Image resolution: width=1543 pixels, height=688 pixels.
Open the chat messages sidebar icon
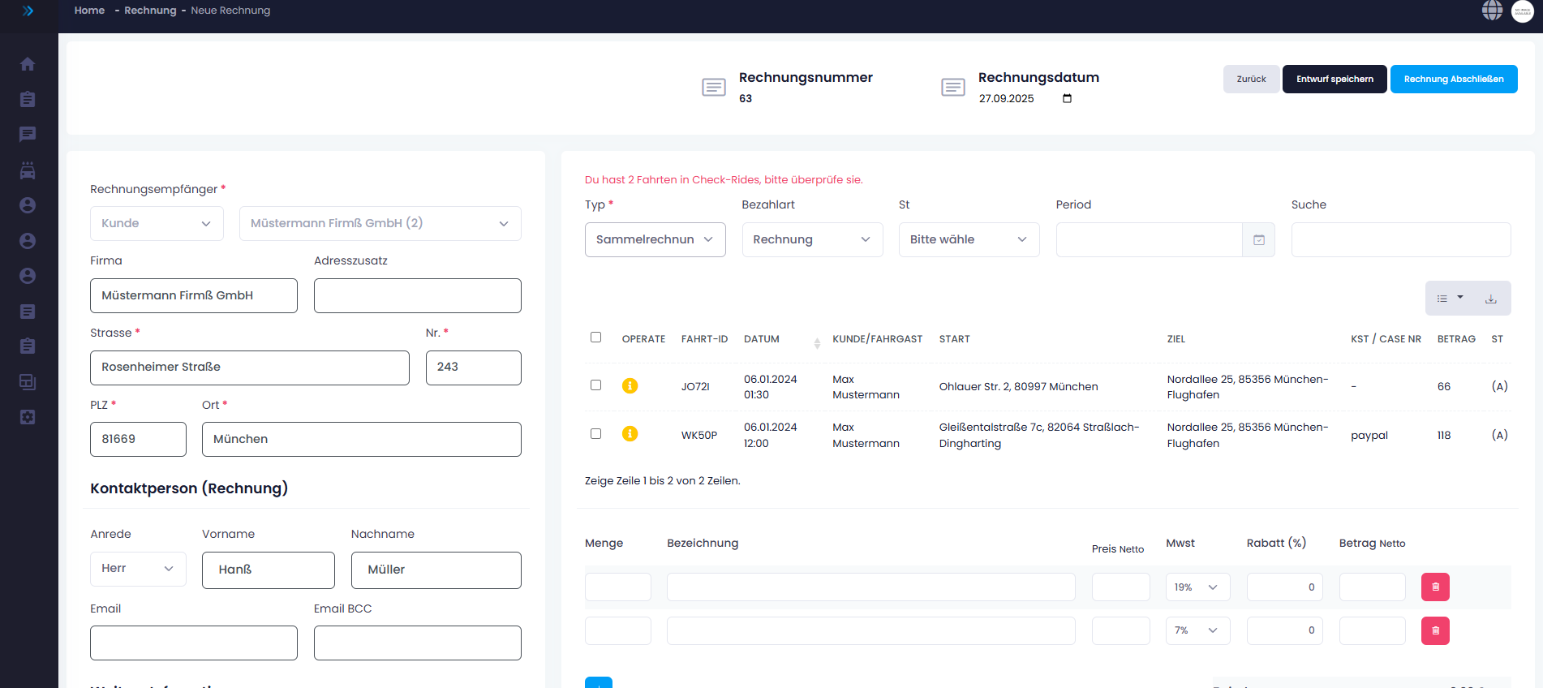click(28, 135)
